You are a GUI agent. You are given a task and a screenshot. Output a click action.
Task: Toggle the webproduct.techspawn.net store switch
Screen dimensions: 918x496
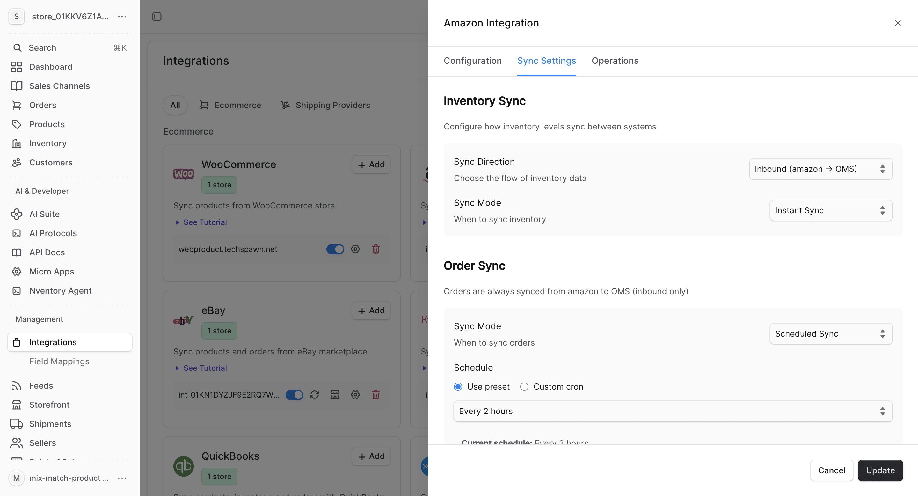coord(335,249)
